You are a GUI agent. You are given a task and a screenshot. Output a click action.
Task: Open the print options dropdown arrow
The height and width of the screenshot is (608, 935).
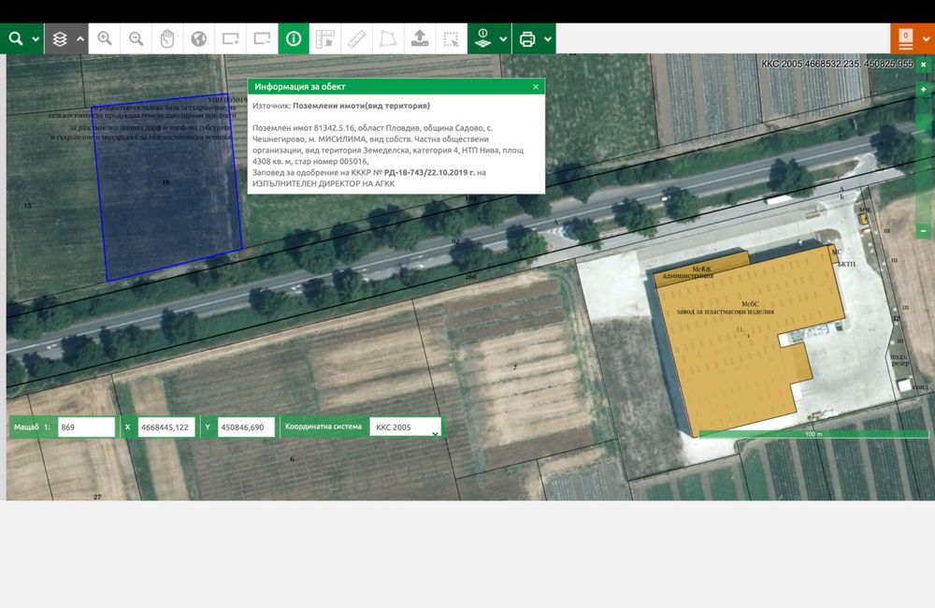click(548, 39)
